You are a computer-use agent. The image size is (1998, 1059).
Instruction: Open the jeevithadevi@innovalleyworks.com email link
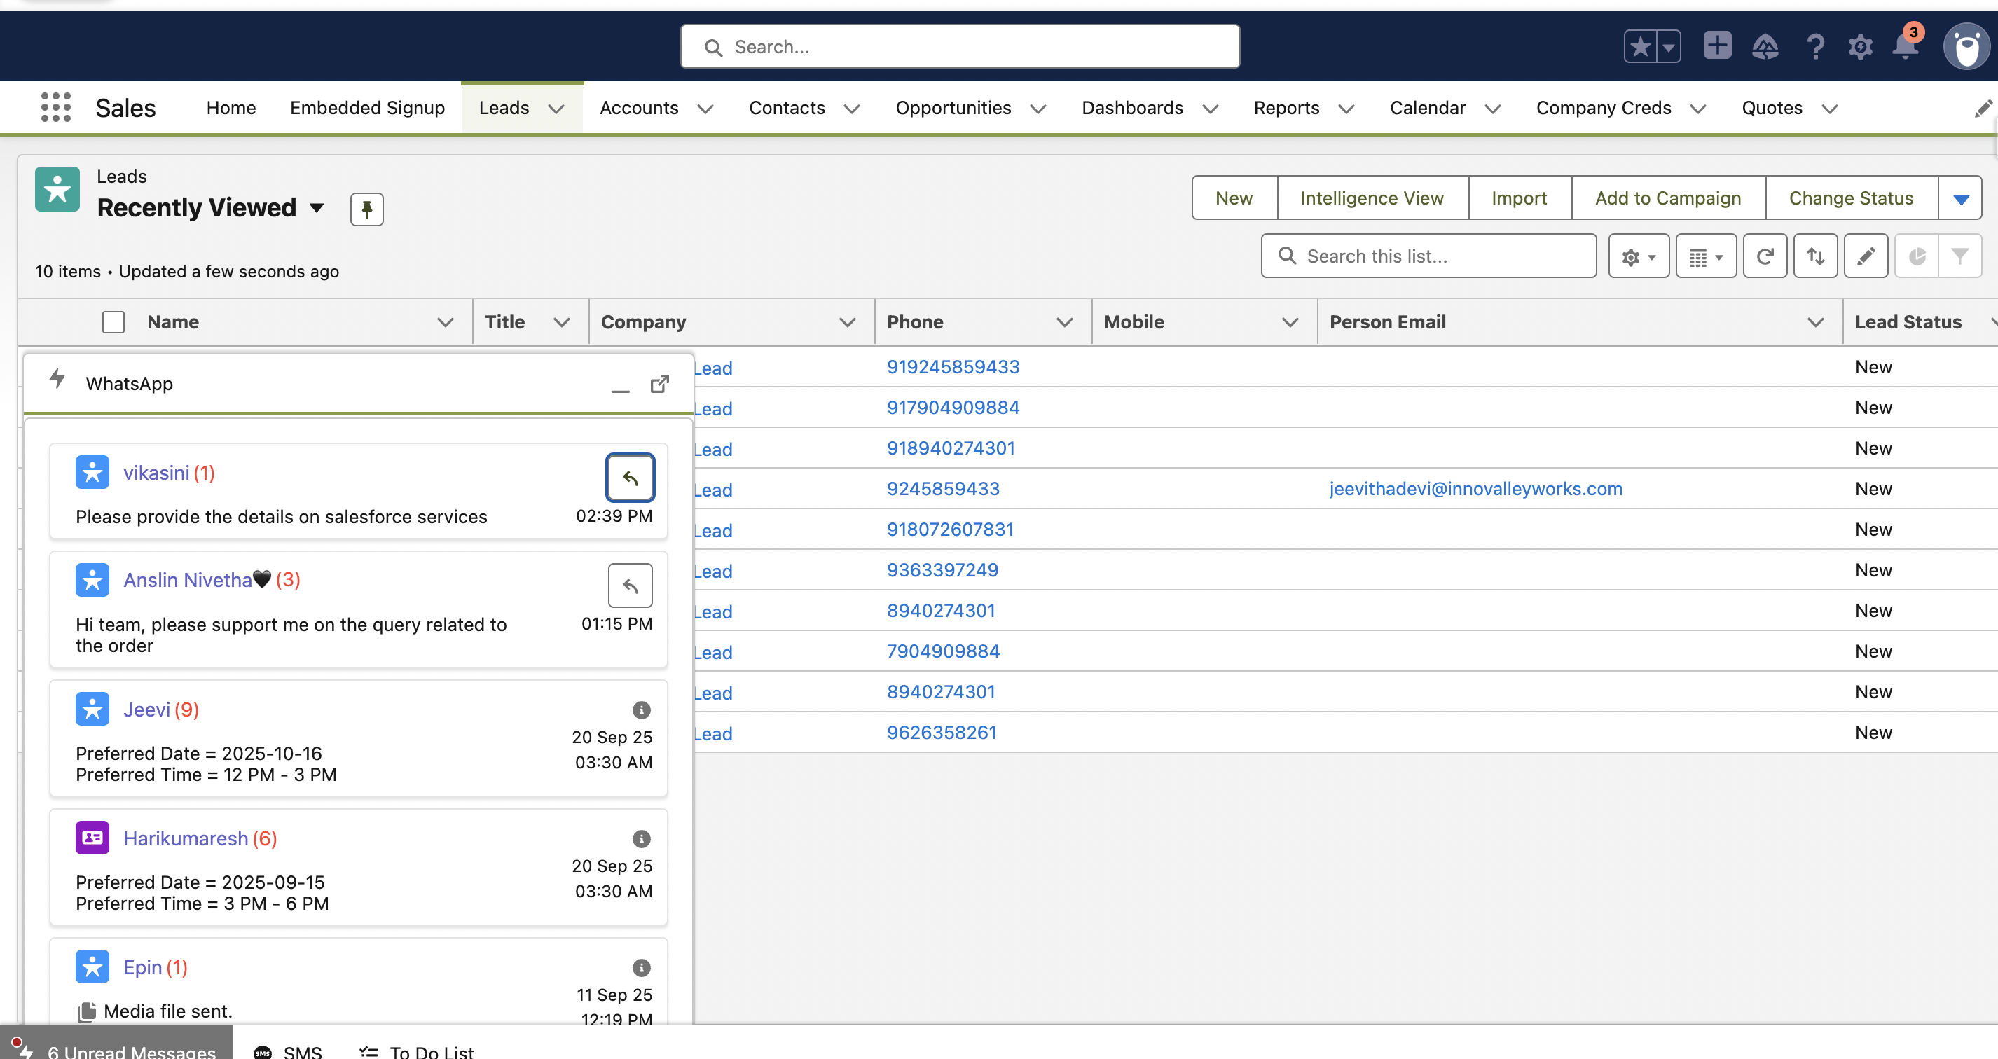[x=1475, y=488]
